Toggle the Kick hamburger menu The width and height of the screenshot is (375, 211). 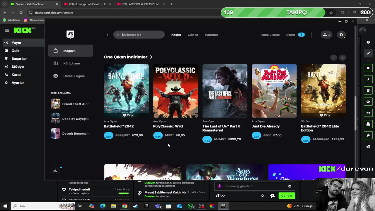pyautogui.click(x=7, y=30)
